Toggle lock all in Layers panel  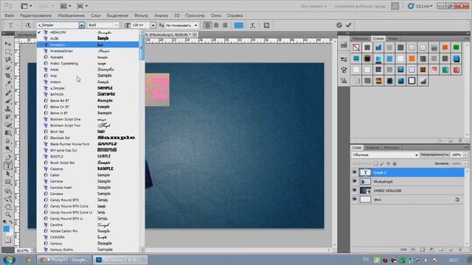coord(395,163)
